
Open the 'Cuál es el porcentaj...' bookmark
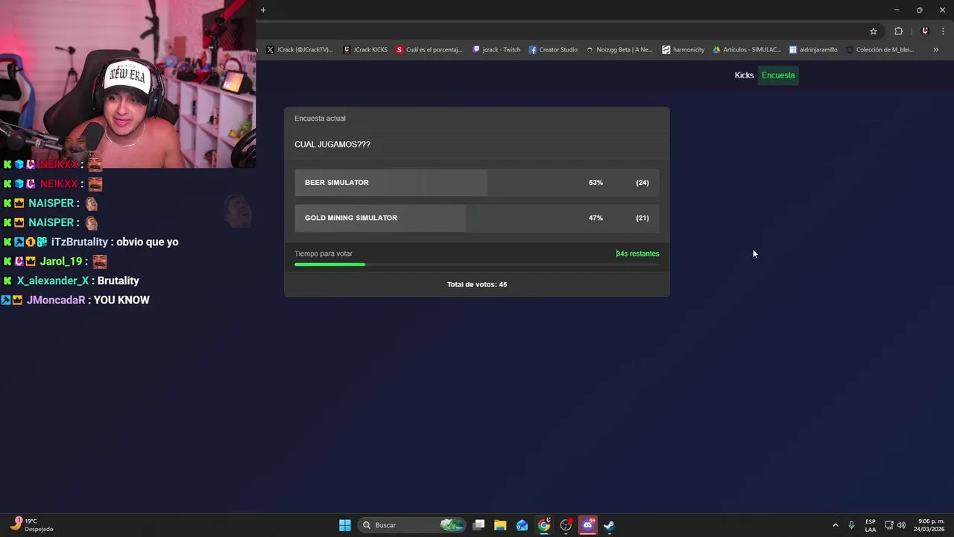coord(429,50)
